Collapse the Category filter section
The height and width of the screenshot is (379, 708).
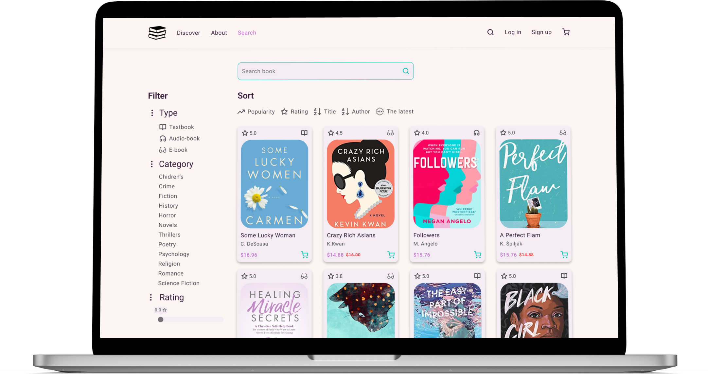coord(151,164)
